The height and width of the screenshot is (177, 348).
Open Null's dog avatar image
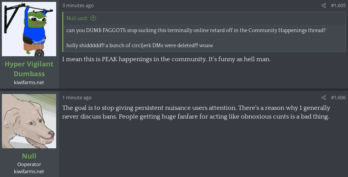pyautogui.click(x=29, y=121)
